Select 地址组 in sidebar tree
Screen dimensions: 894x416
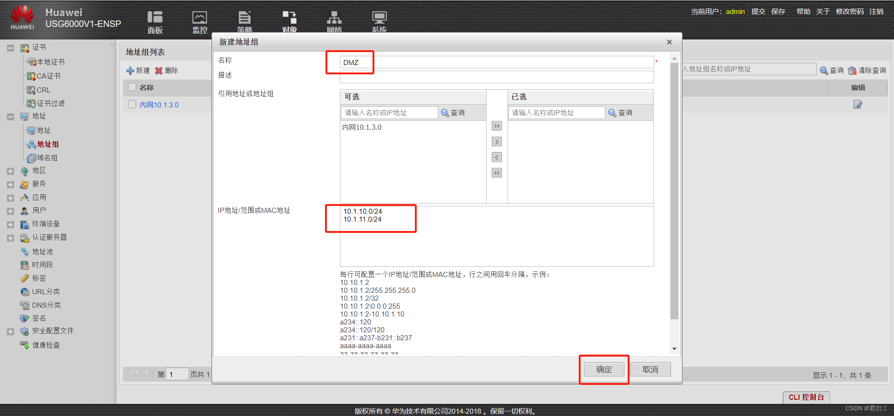pyautogui.click(x=47, y=144)
